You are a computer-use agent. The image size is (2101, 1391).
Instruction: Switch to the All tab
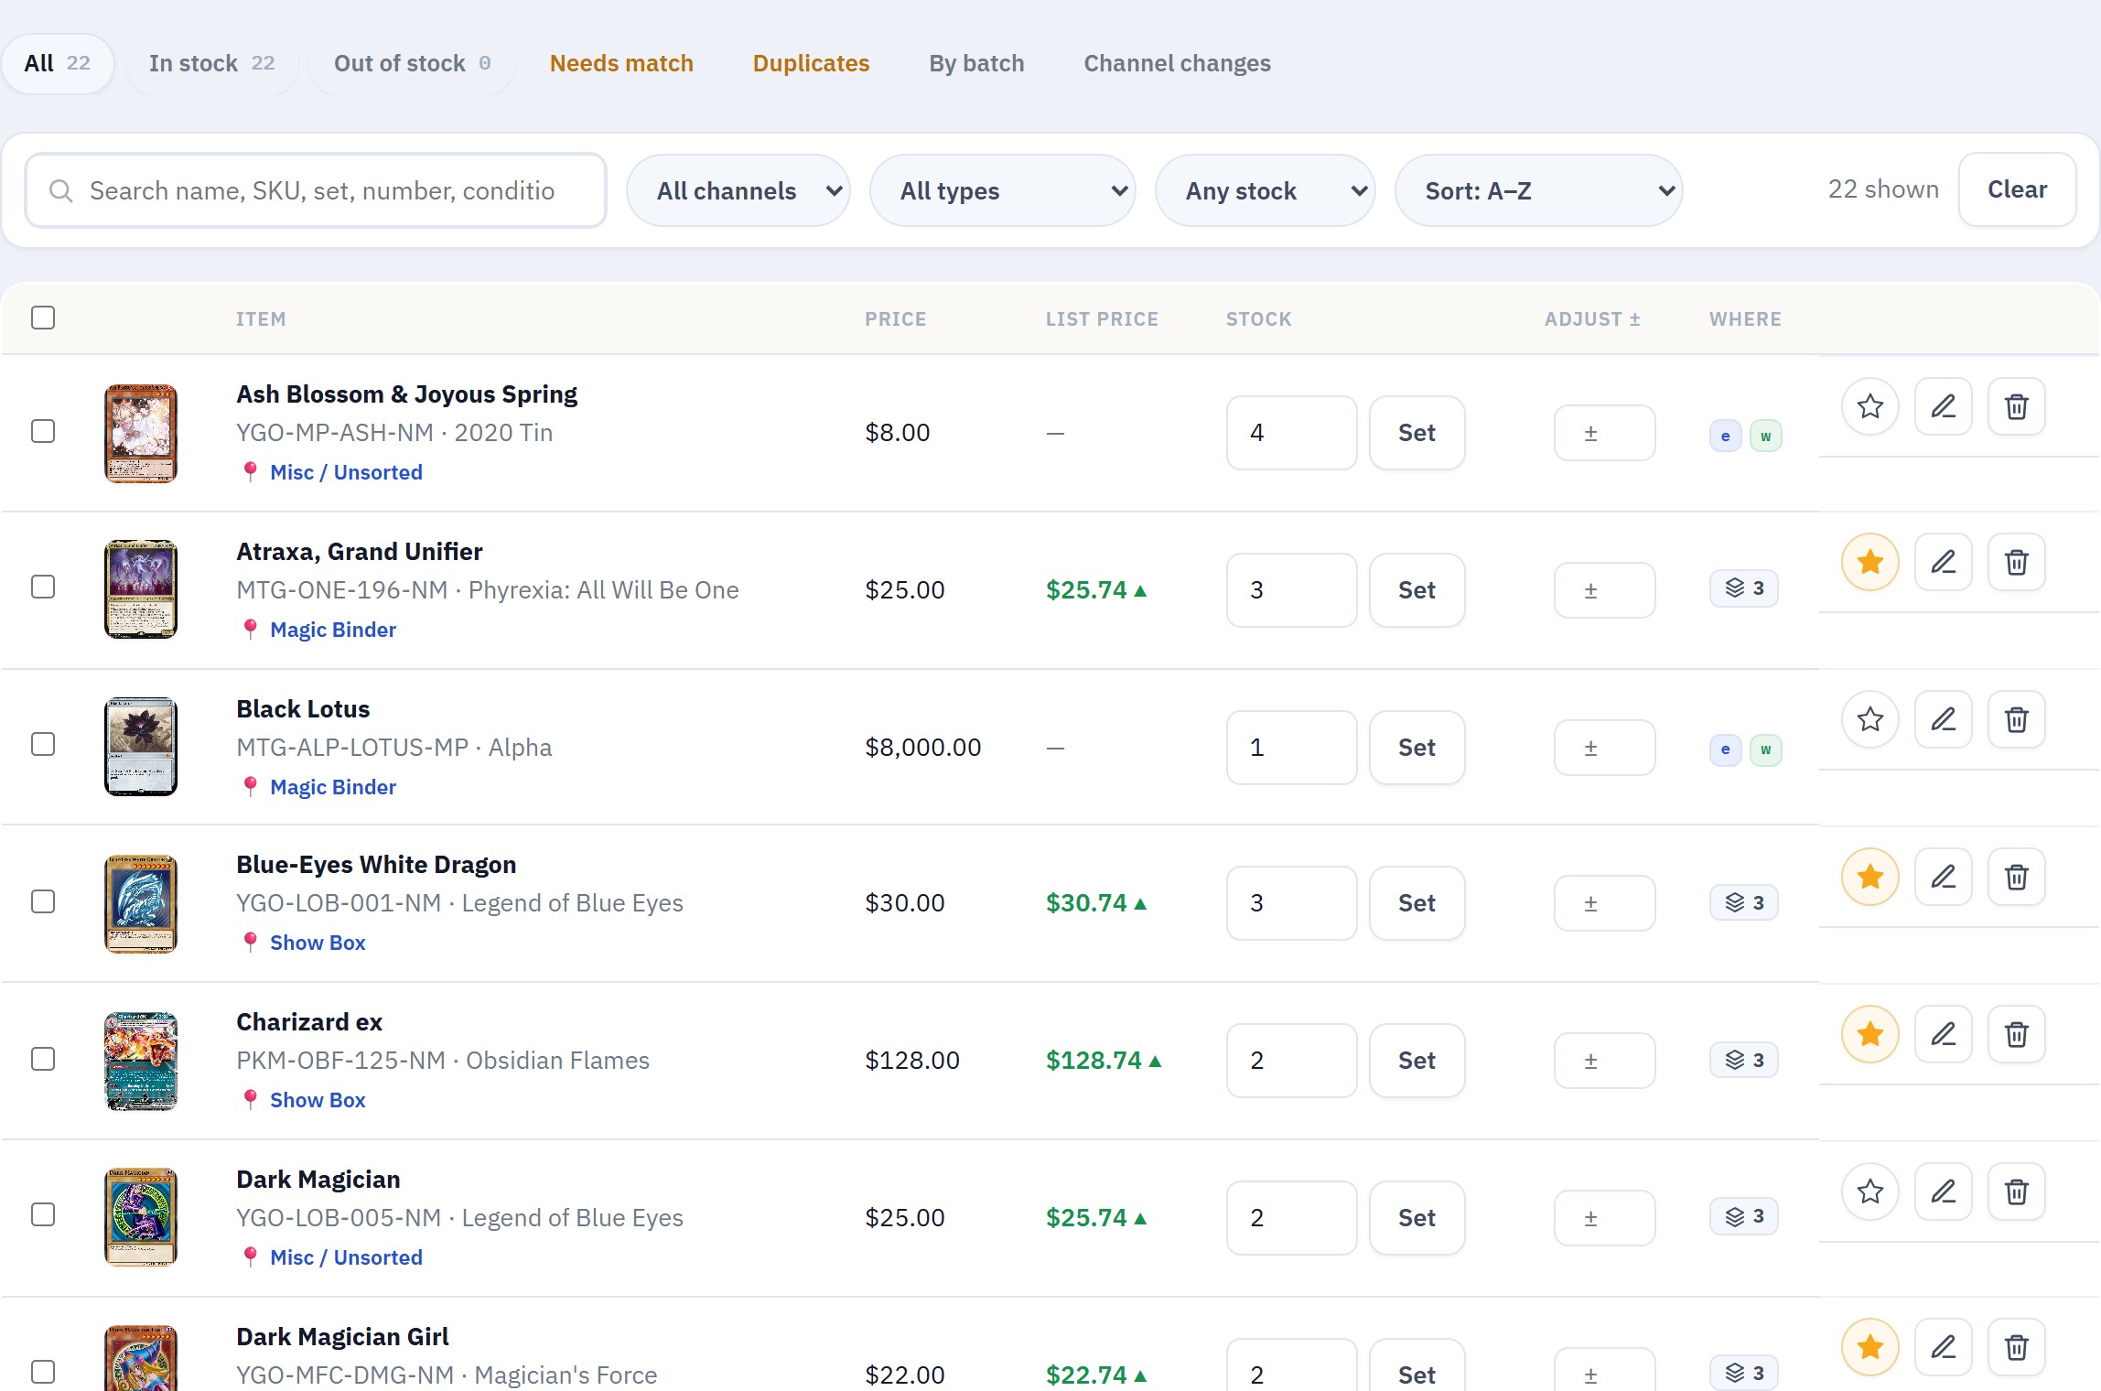point(58,63)
